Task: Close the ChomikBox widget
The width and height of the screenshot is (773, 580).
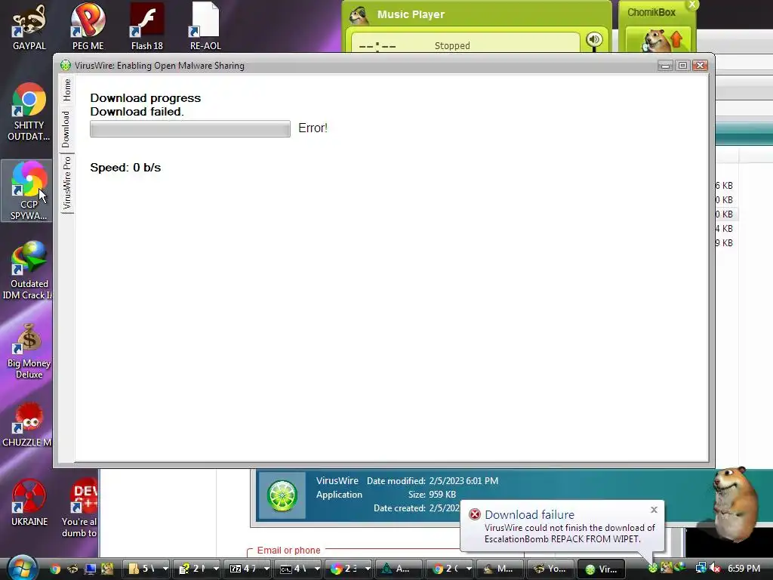Action: point(692,5)
